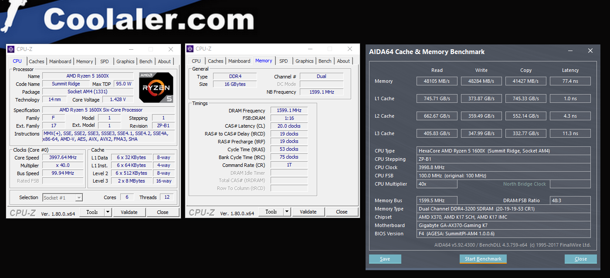Click Memory Read value 48105 MB/s

coord(437,81)
